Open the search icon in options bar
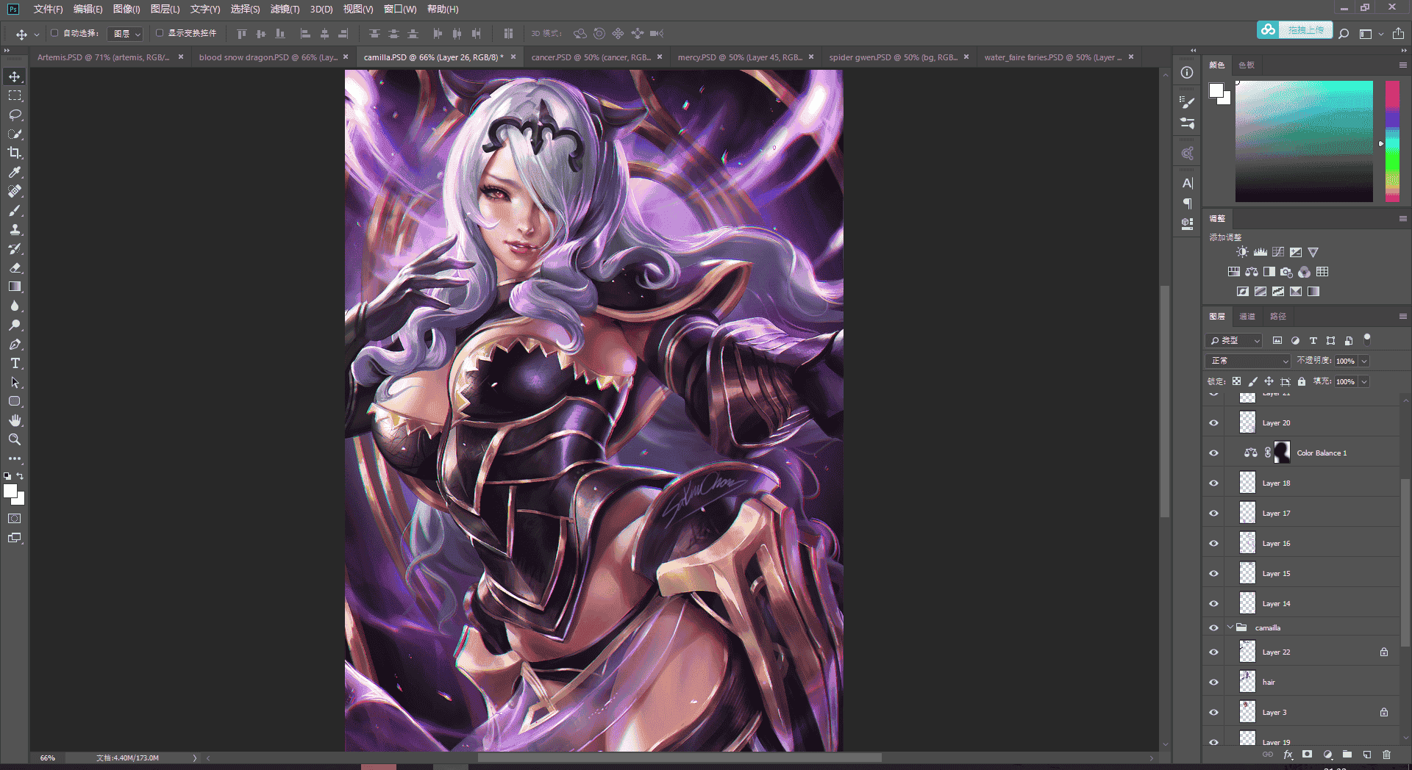 (1344, 34)
